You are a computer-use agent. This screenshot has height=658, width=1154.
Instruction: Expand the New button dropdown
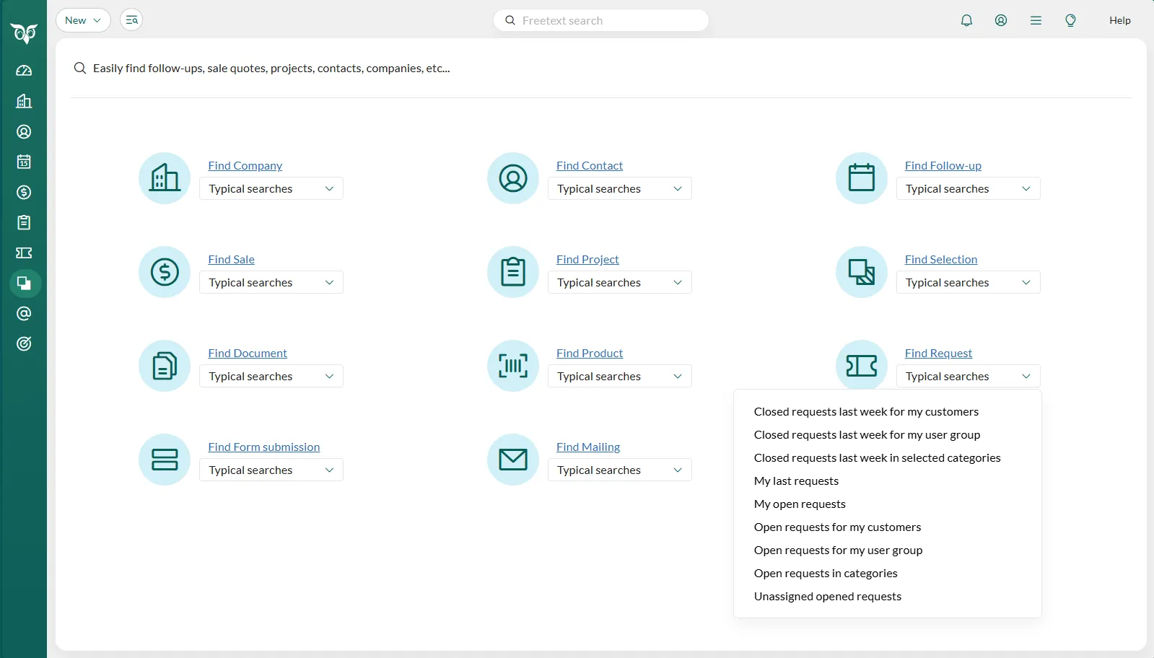click(83, 20)
